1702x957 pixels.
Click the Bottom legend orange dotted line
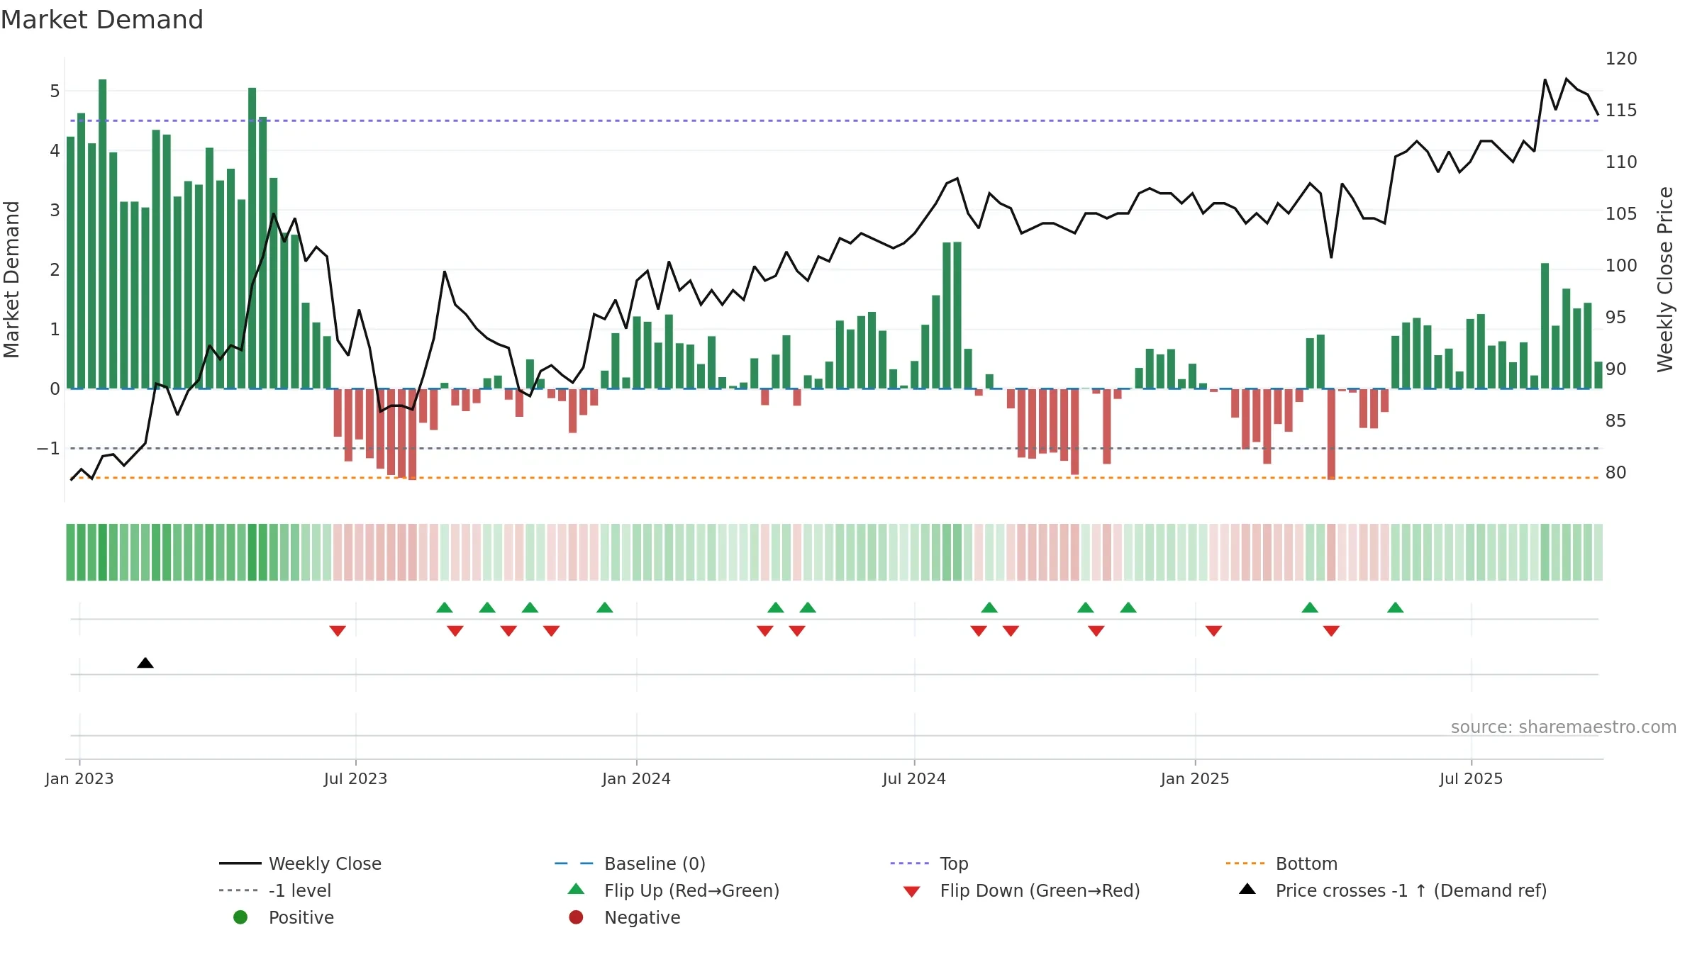click(x=1245, y=863)
